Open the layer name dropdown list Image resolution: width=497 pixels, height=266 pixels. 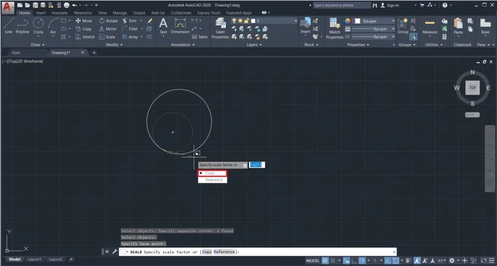coord(296,21)
